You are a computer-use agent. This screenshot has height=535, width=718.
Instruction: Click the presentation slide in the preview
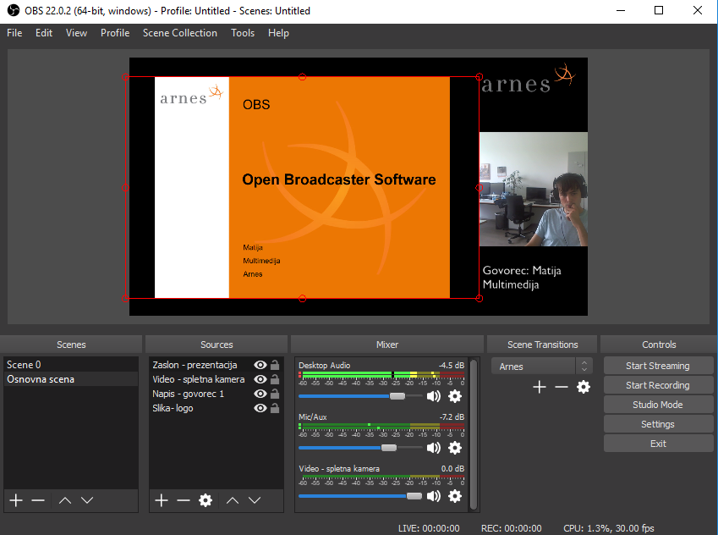(302, 187)
